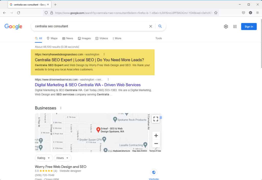This screenshot has height=180, width=262.
Task: Zoom in the map with plus button
Action: tap(156, 135)
